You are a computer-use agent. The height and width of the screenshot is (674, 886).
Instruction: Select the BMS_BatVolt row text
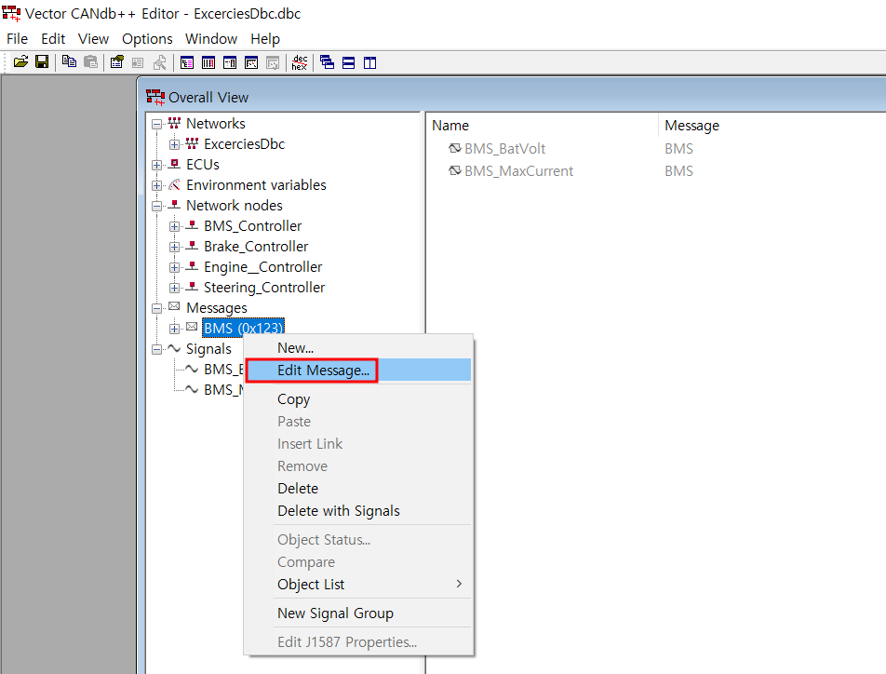[504, 149]
